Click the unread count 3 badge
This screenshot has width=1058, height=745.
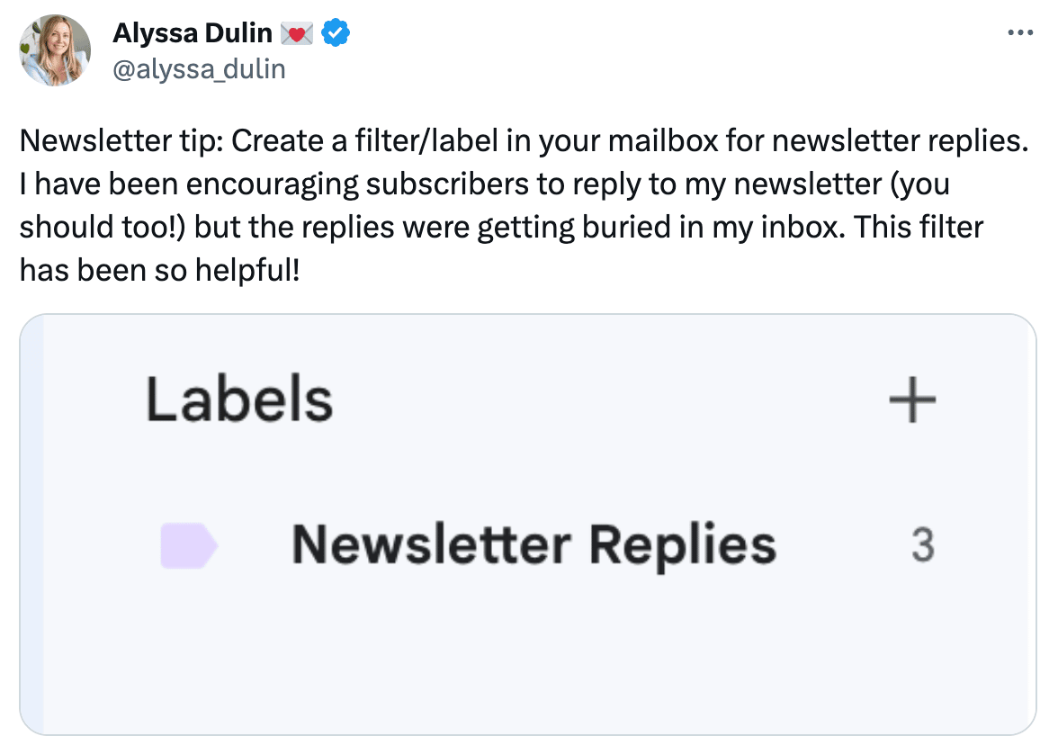click(923, 545)
